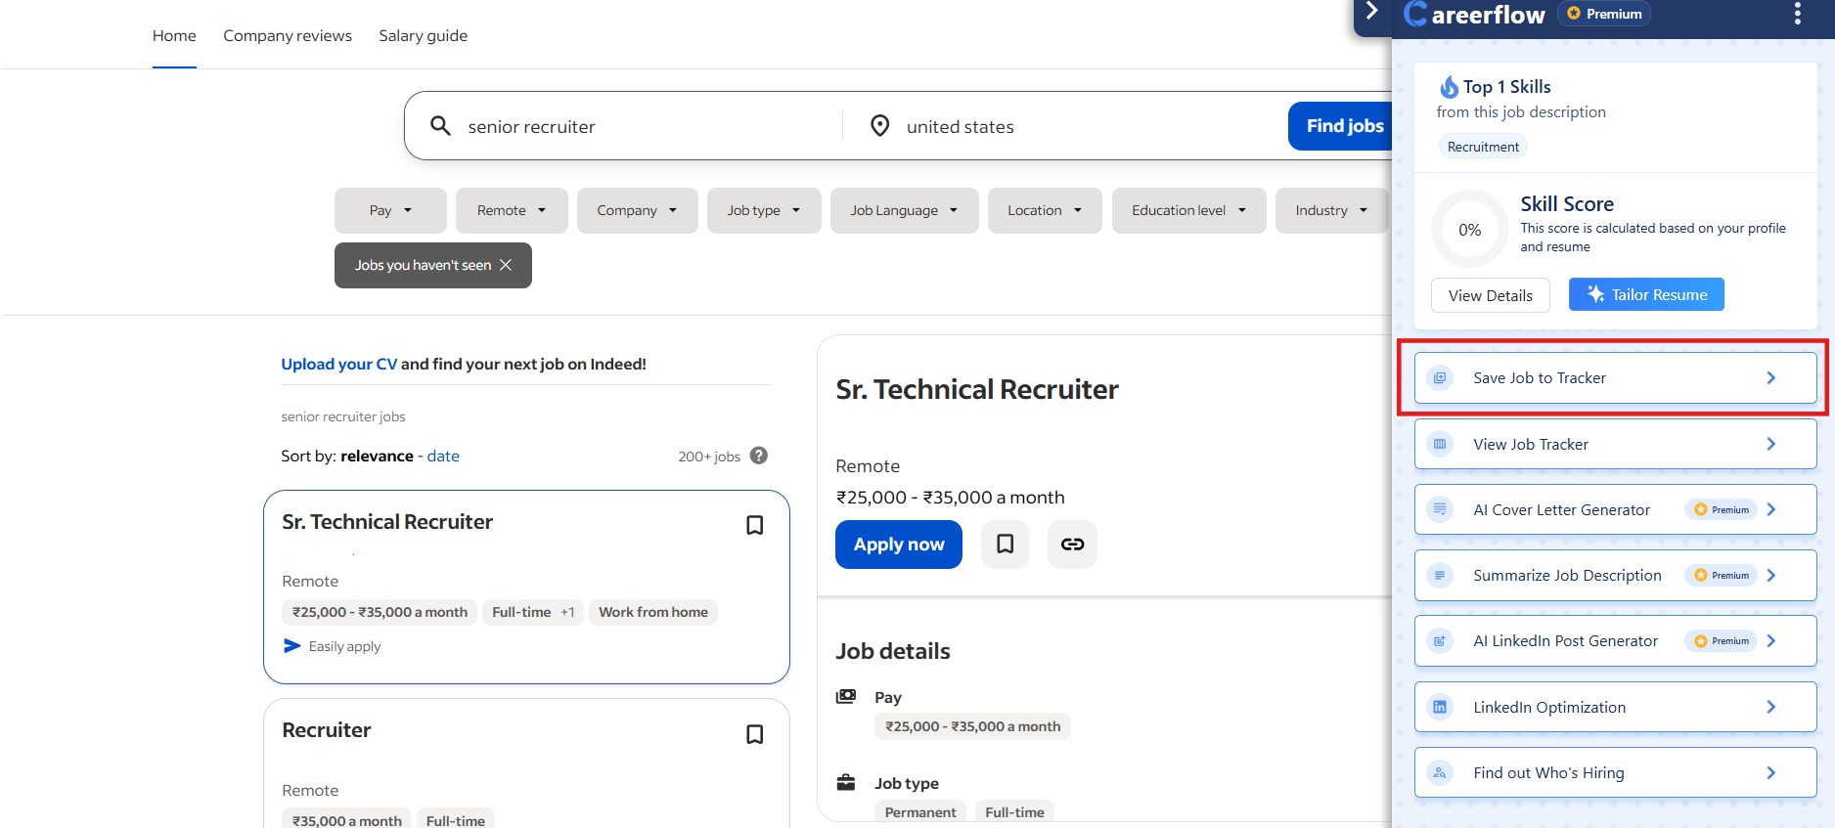Sort jobs by date
Image resolution: width=1835 pixels, height=828 pixels.
coord(443,456)
